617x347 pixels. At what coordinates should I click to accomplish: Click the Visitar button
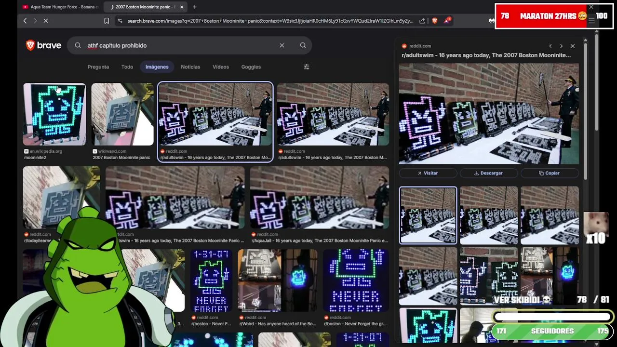coord(428,173)
